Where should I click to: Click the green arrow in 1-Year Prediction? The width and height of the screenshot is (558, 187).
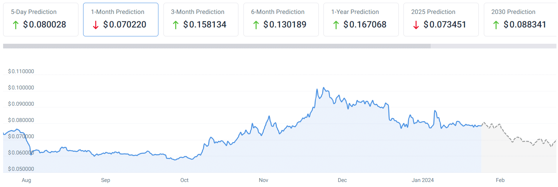point(335,25)
